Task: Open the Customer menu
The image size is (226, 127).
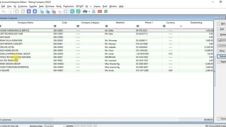Action: [x=23, y=6]
